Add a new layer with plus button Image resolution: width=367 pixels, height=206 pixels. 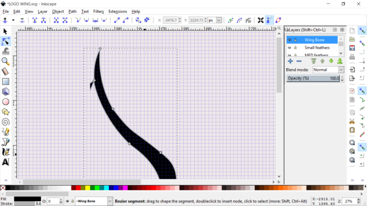pos(290,61)
